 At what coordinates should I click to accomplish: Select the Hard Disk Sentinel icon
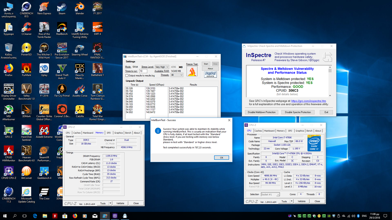pos(26,133)
